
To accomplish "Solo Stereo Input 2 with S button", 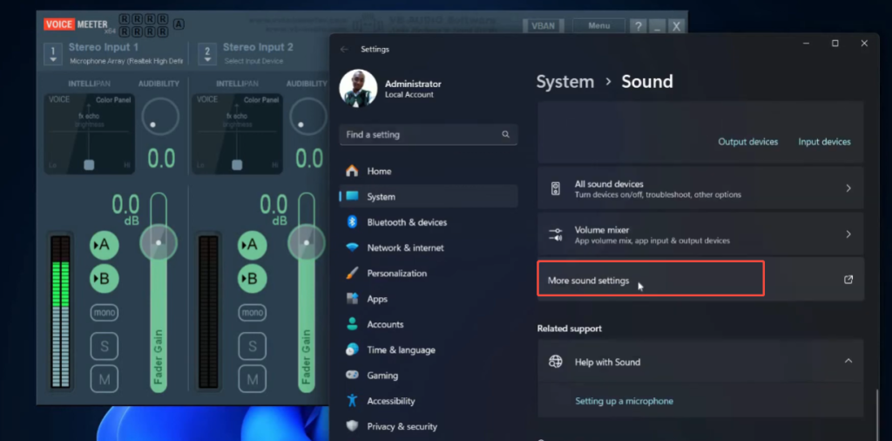I will [x=252, y=346].
